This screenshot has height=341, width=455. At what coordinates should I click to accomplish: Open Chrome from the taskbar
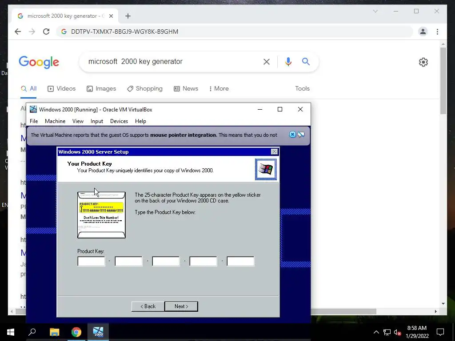(76, 332)
